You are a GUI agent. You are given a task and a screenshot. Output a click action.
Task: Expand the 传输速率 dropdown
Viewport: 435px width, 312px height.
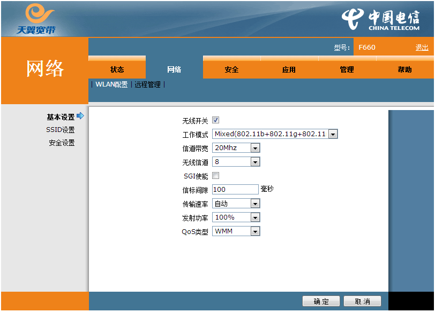236,204
